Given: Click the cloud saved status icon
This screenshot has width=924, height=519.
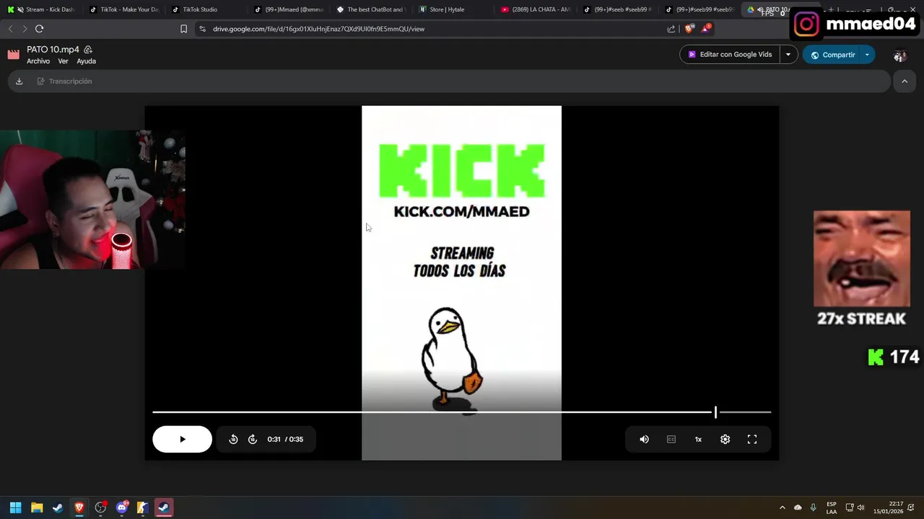Looking at the screenshot, I should tap(88, 50).
